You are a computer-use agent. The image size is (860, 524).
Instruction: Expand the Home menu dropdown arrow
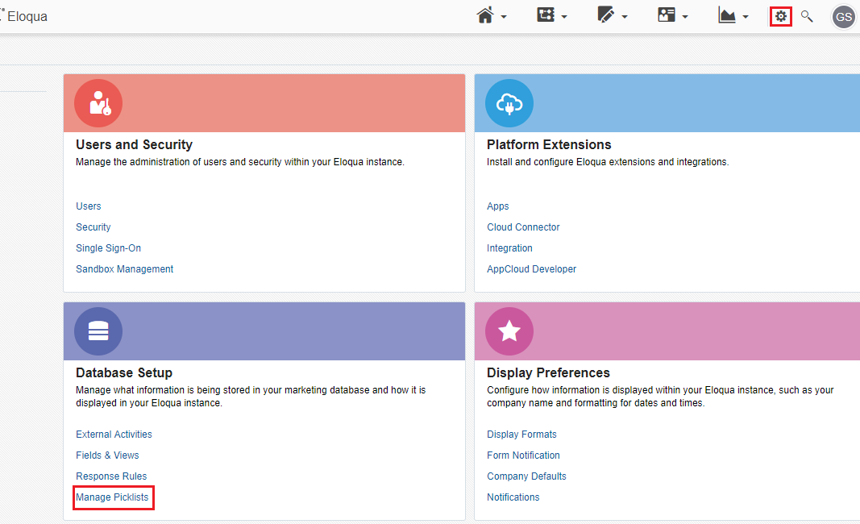coord(504,17)
